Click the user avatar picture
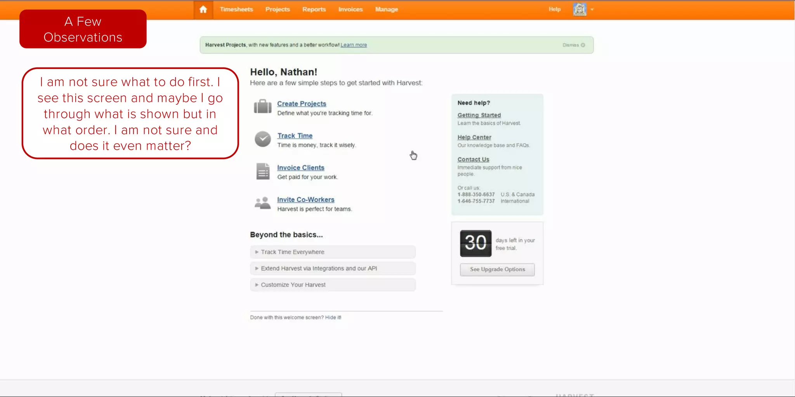Screen dimensions: 795x397 coord(580,9)
